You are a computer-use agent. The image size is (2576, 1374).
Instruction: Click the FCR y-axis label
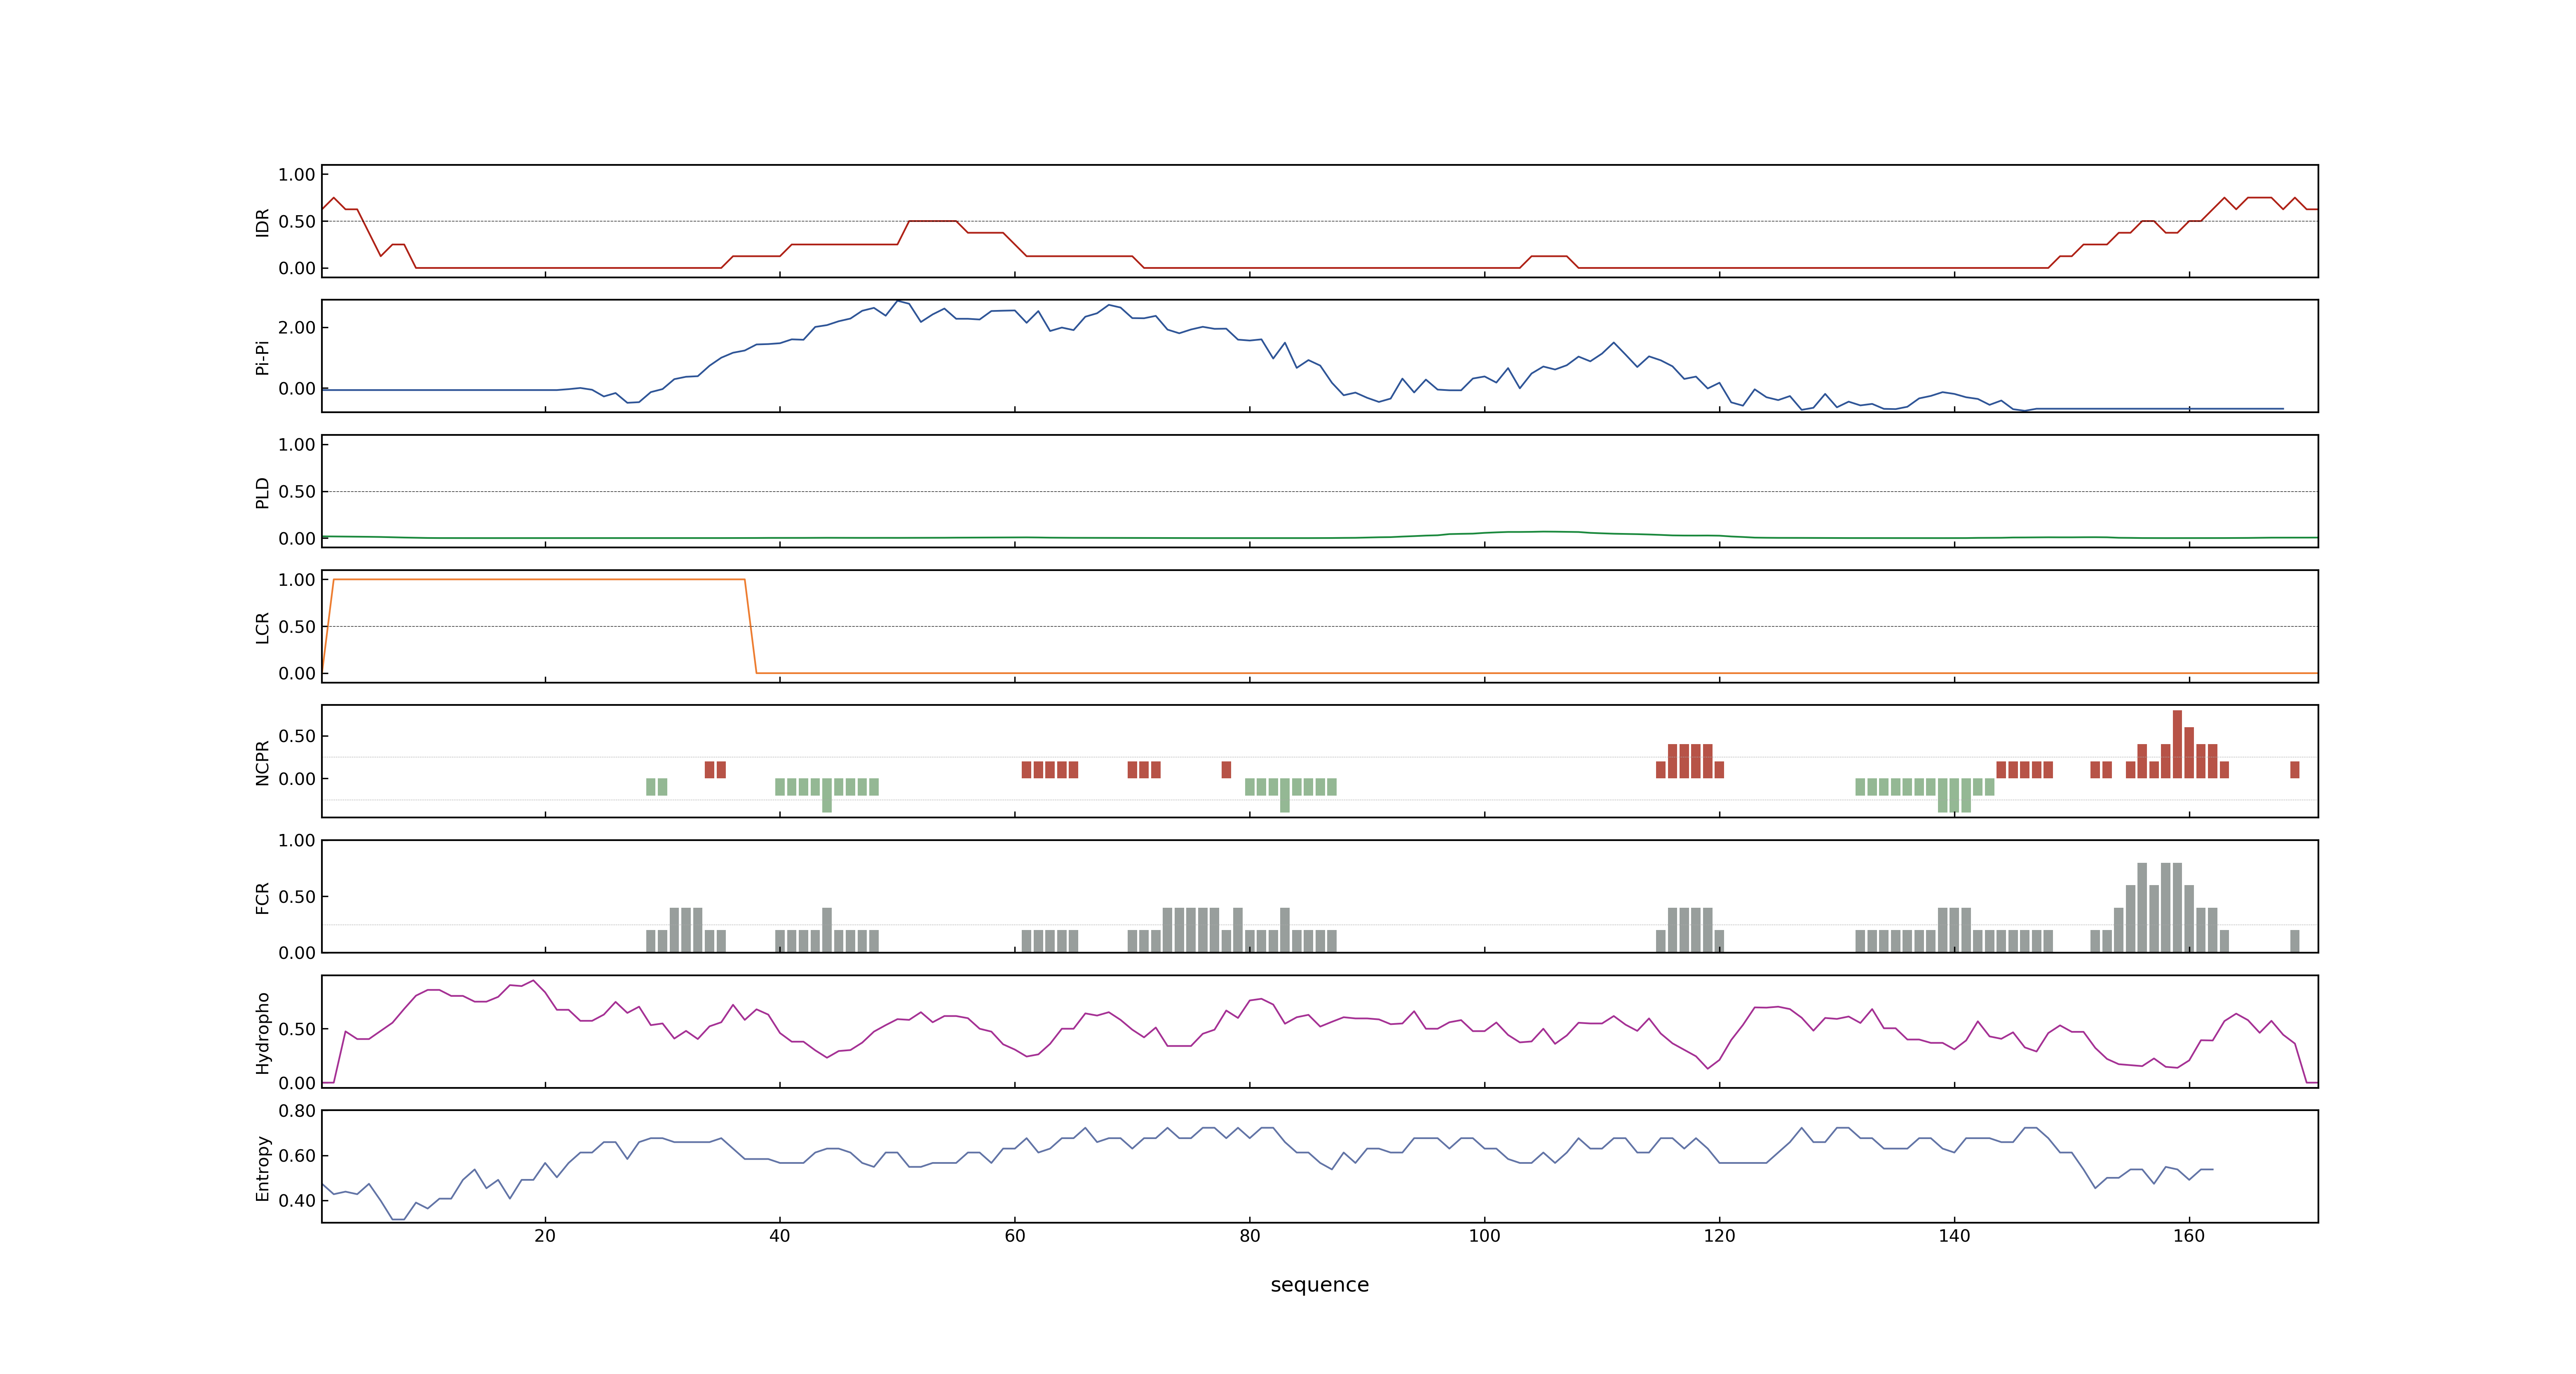262,897
